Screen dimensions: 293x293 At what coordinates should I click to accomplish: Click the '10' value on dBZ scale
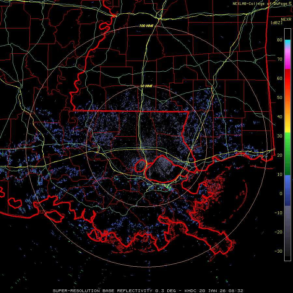pyautogui.click(x=280, y=174)
